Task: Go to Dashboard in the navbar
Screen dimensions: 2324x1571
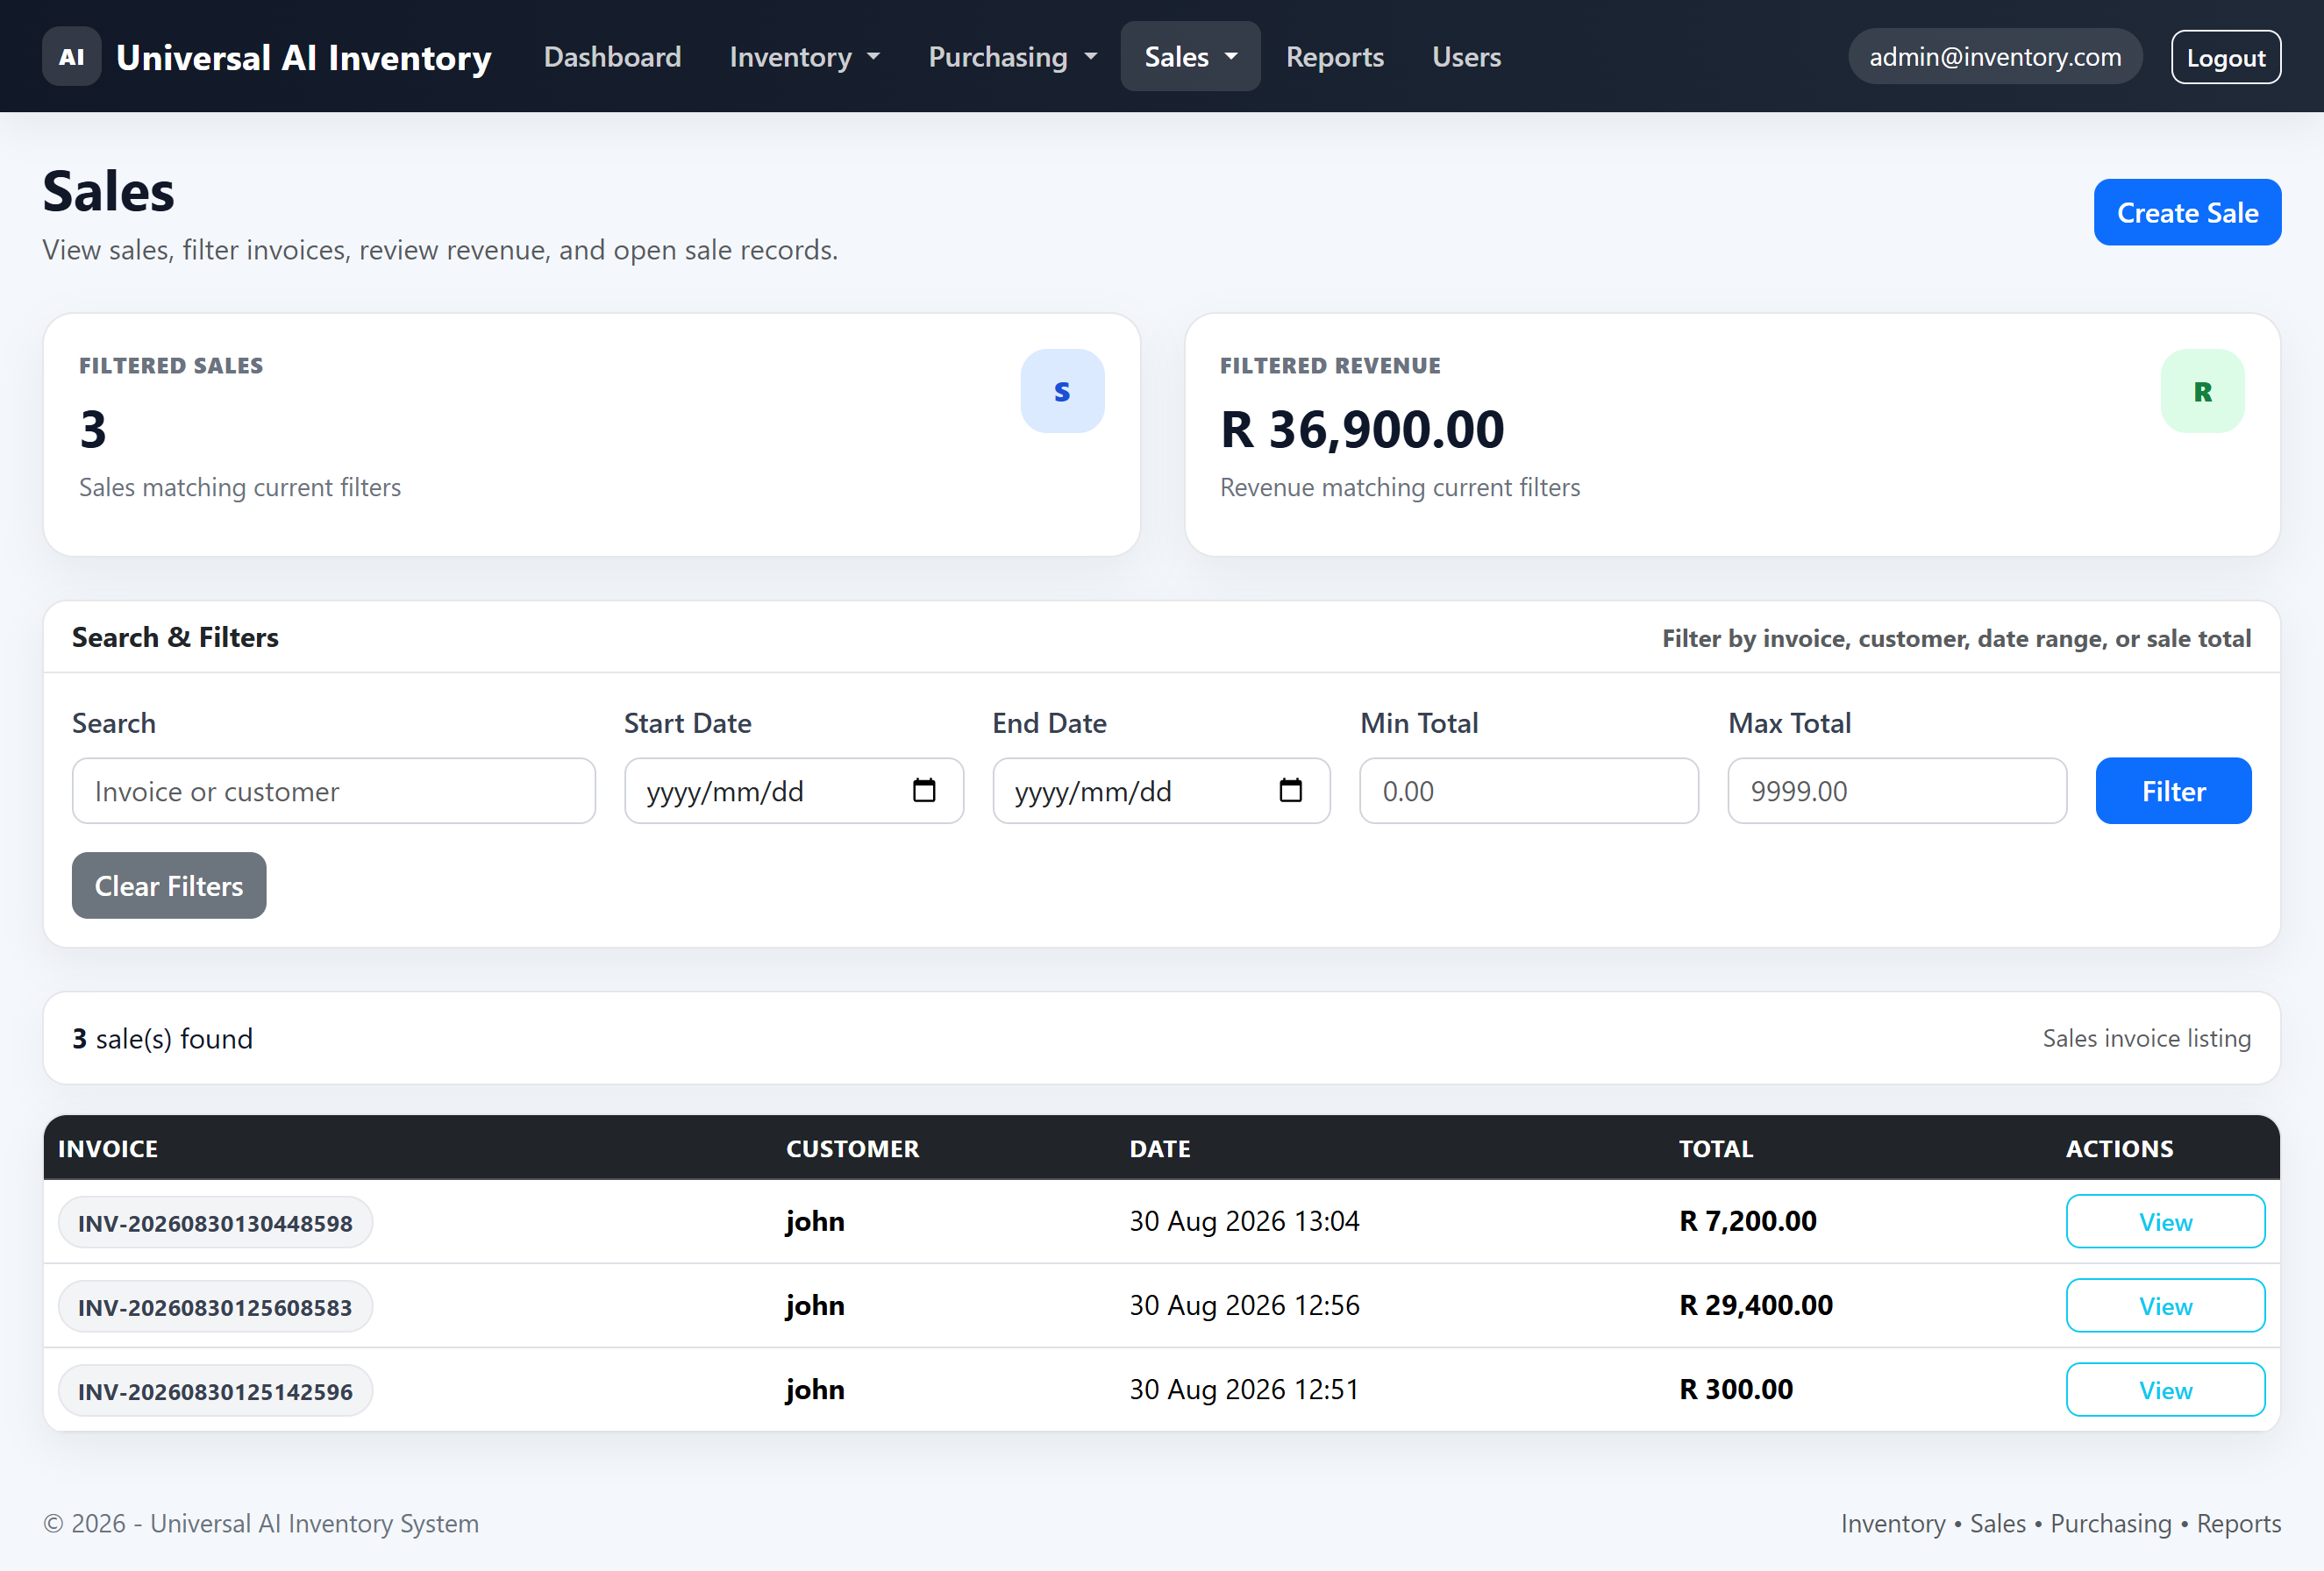Action: 612,57
